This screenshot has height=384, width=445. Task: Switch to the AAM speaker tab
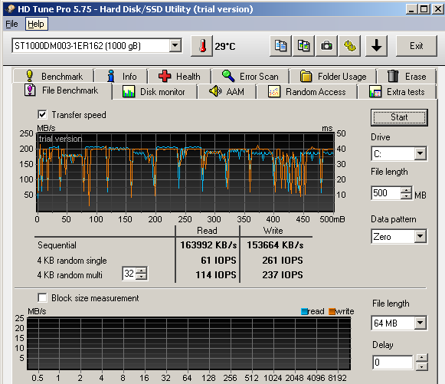227,92
